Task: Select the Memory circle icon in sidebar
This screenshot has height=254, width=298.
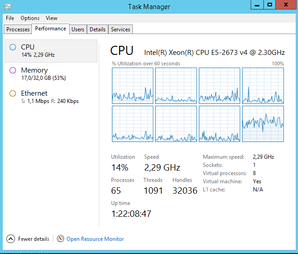Action: click(x=13, y=70)
